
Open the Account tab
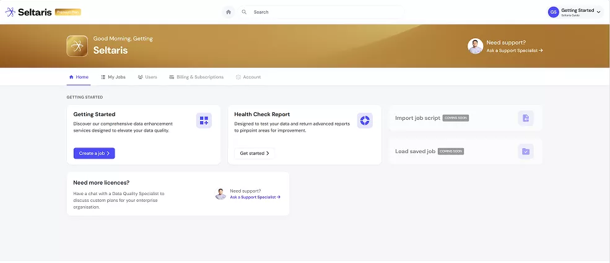point(248,77)
